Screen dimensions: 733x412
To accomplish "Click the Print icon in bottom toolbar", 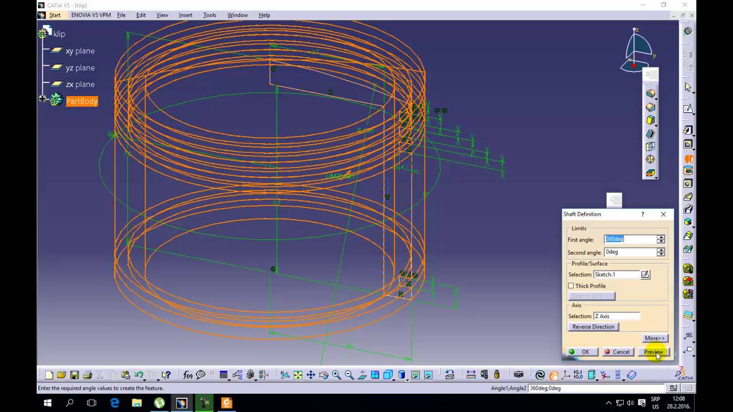I will [87, 375].
